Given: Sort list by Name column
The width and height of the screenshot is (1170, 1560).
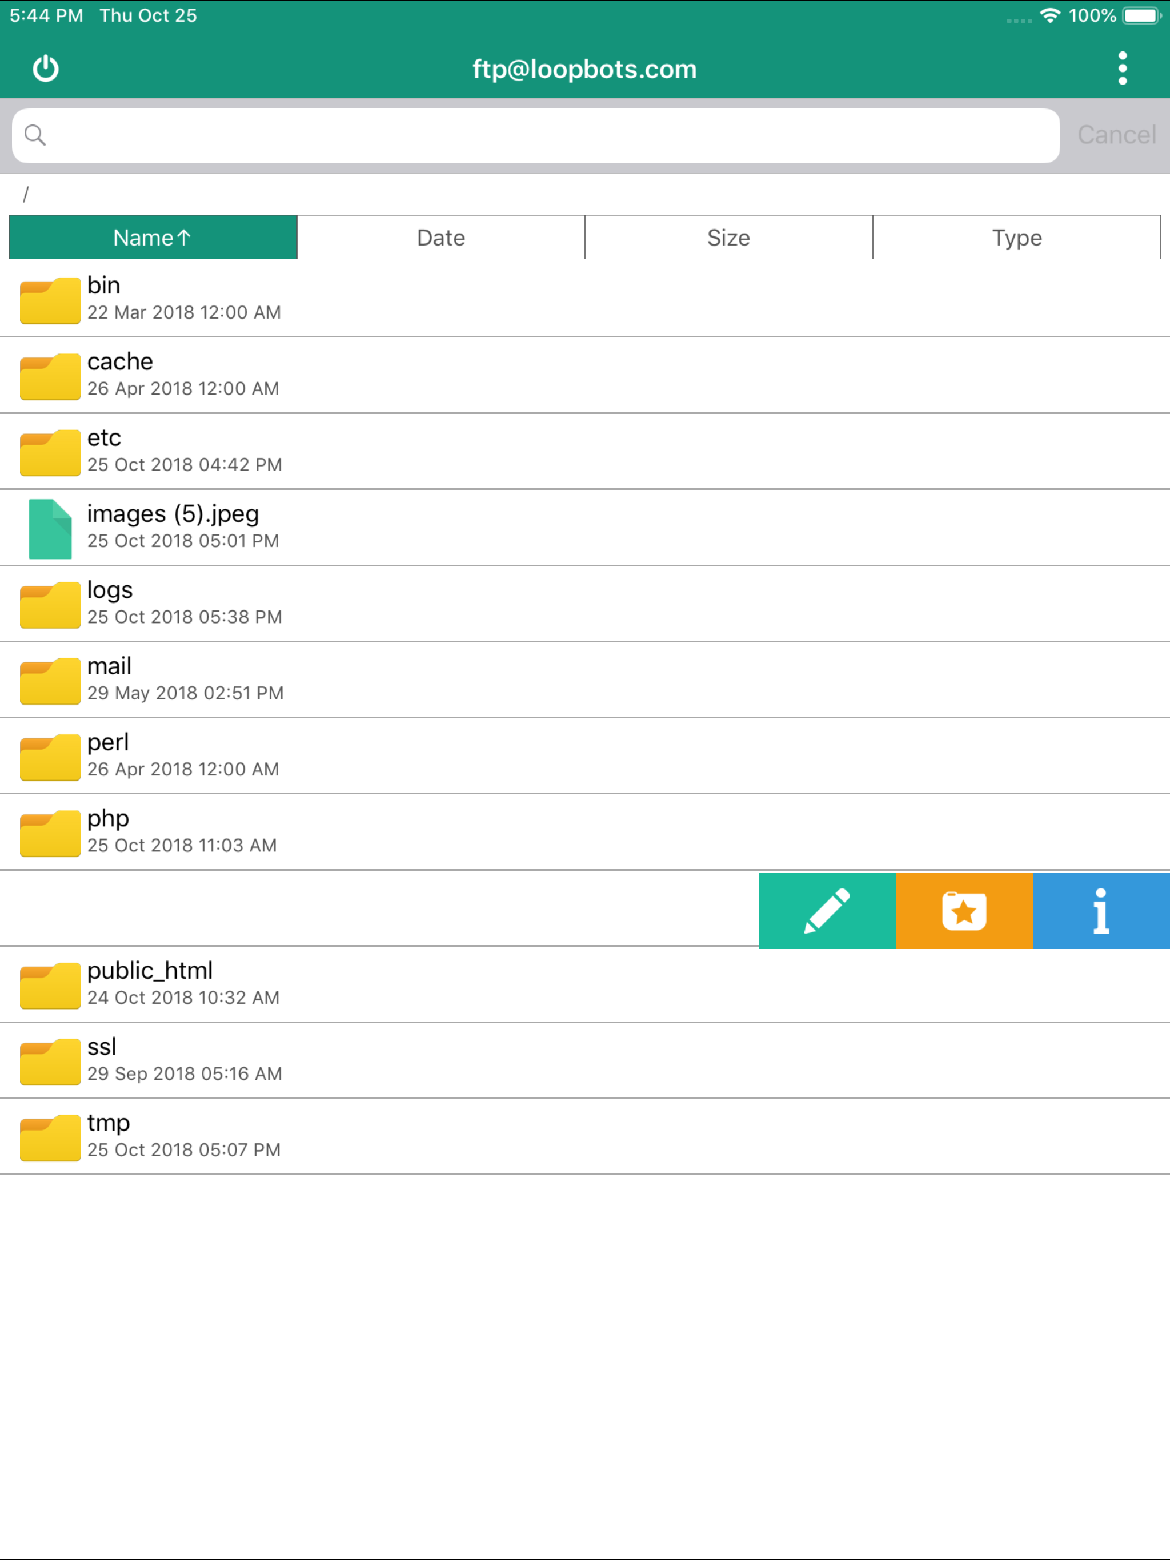Looking at the screenshot, I should (153, 238).
